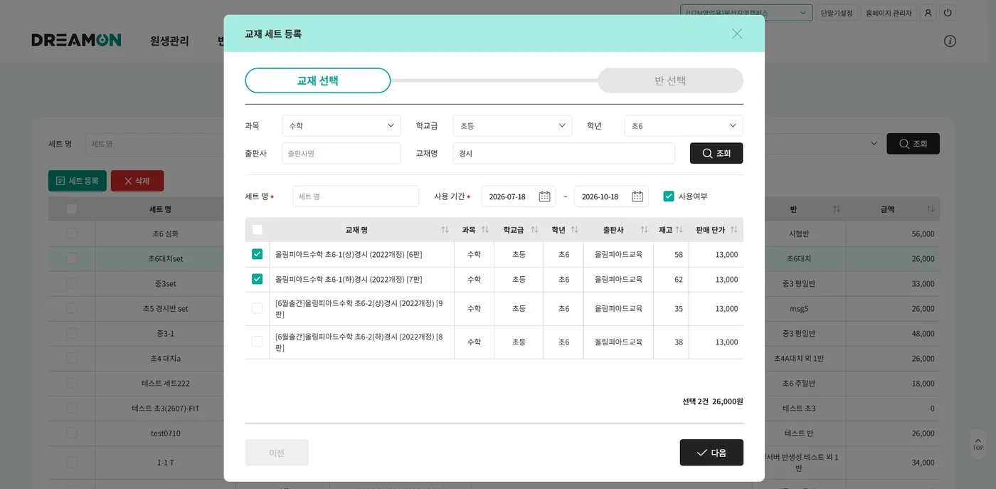This screenshot has height=489, width=996.
Task: Click the 이전 button
Action: pos(277,453)
